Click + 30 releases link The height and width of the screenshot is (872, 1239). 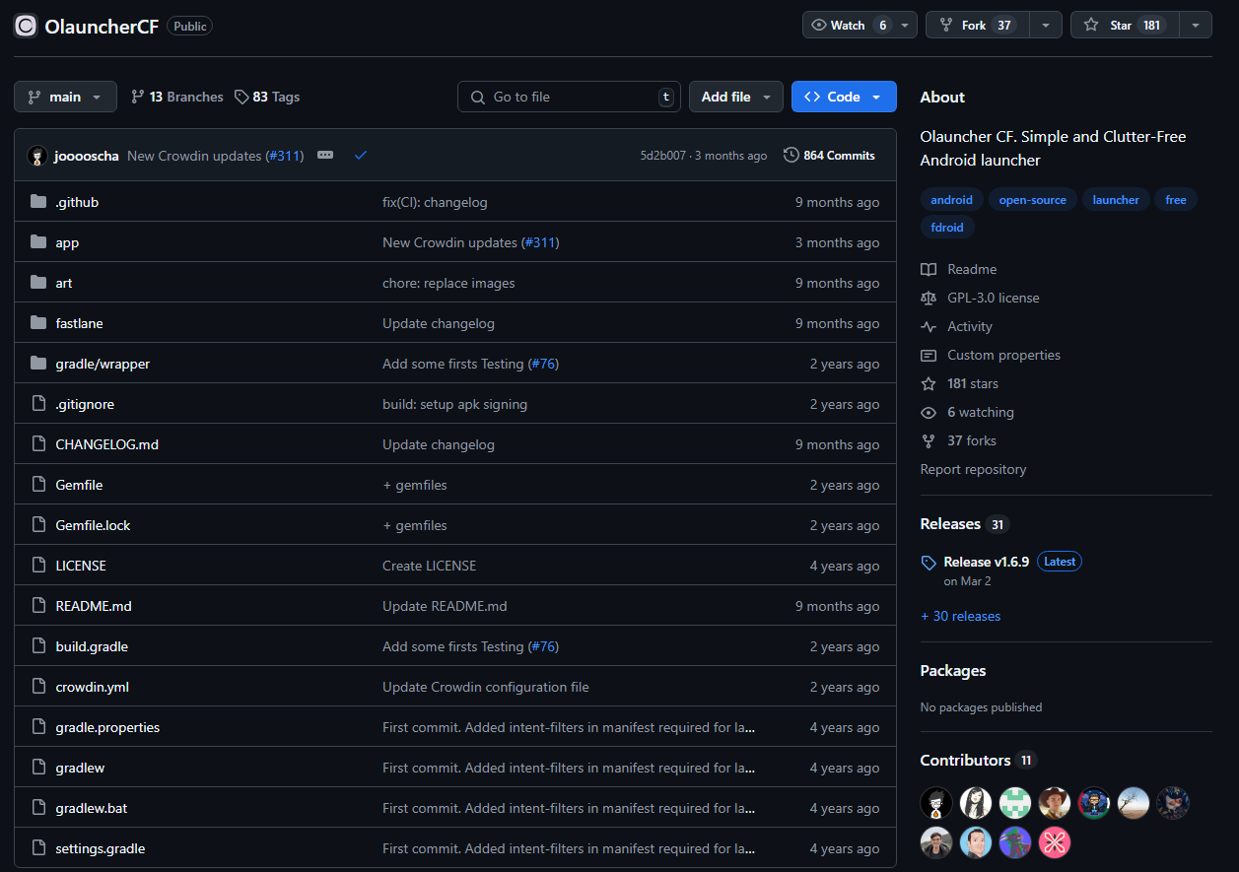click(960, 616)
